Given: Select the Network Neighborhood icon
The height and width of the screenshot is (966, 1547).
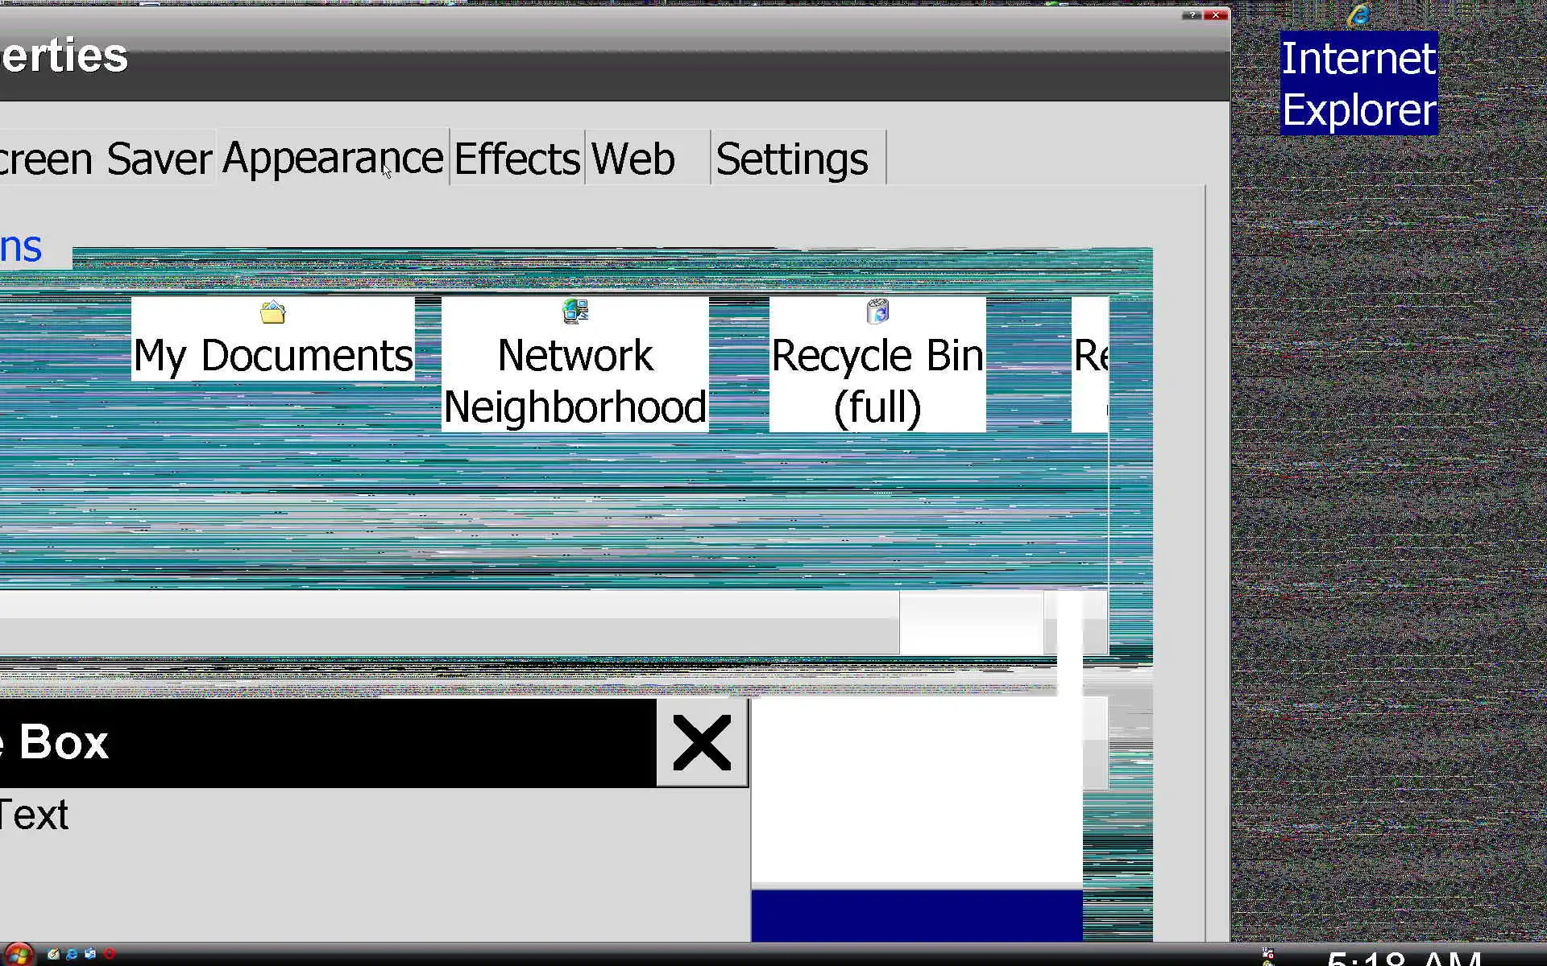Looking at the screenshot, I should (574, 365).
